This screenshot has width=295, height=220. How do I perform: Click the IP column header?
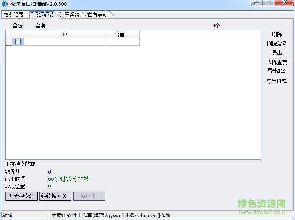tap(65, 35)
